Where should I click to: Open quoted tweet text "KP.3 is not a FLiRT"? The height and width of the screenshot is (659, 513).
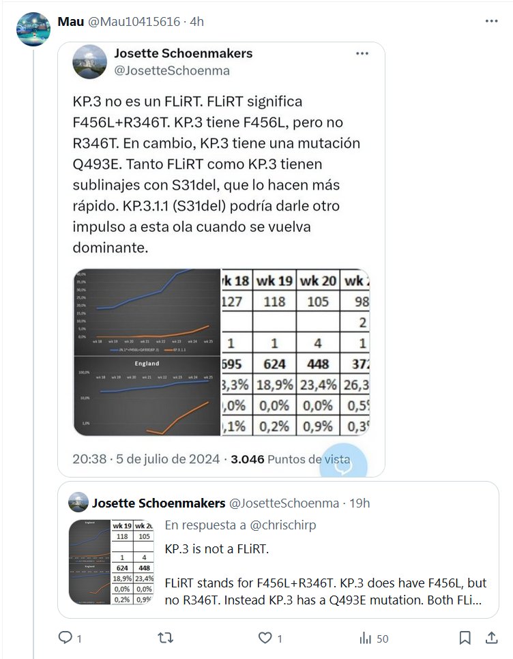(x=218, y=549)
